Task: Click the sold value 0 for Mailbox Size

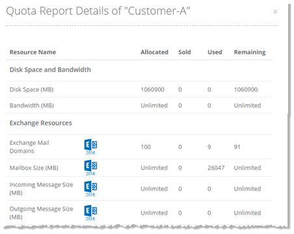Action: [x=180, y=168]
